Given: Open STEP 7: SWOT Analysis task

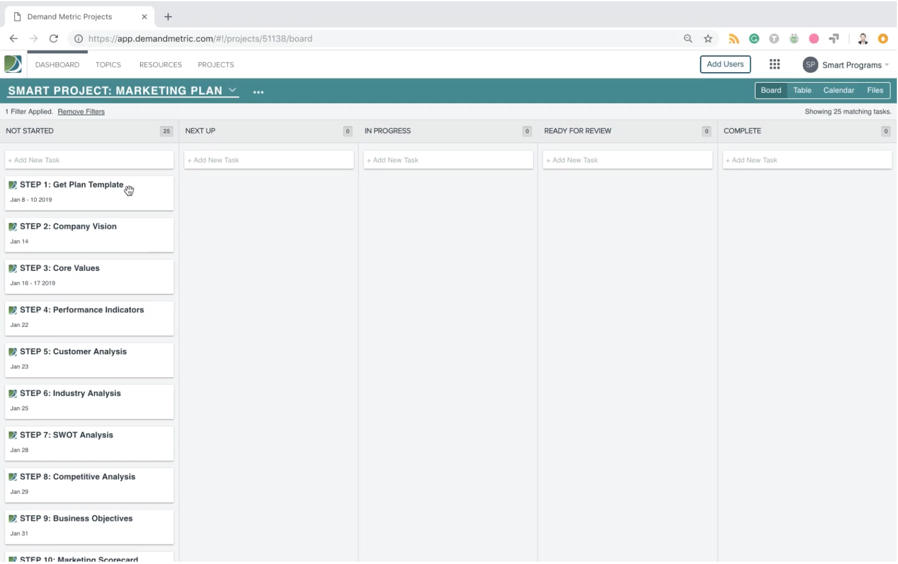Looking at the screenshot, I should (89, 443).
